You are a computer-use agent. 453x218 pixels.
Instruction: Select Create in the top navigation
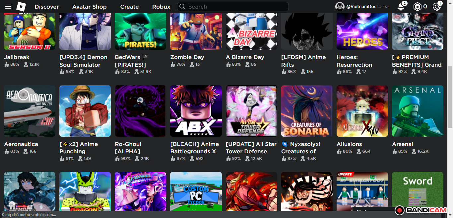(129, 7)
